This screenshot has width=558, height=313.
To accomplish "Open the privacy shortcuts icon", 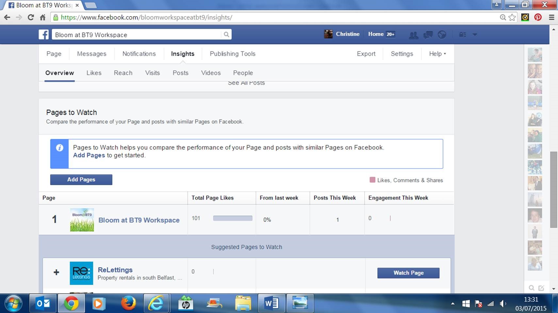I will (x=463, y=35).
